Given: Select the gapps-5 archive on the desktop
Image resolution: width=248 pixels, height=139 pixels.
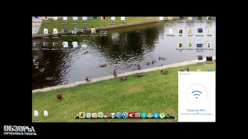Looking at the screenshot, I should [55, 46].
